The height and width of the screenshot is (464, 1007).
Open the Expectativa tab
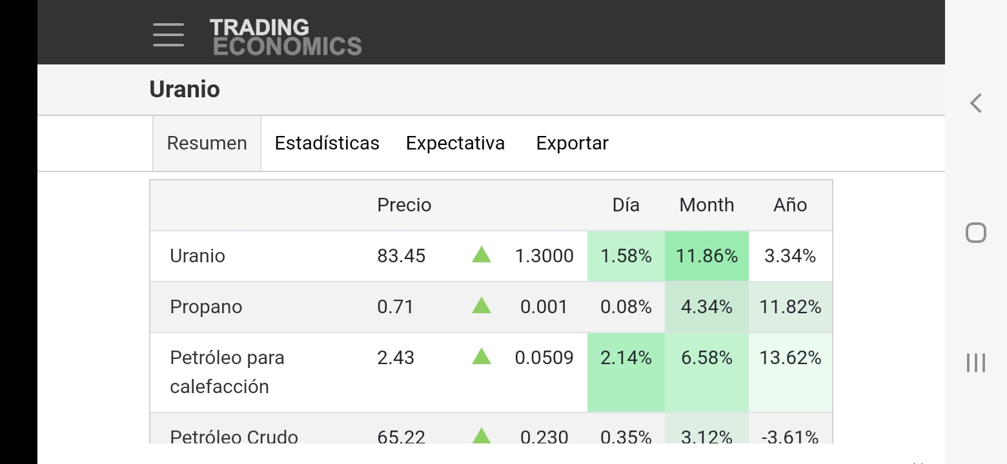455,143
